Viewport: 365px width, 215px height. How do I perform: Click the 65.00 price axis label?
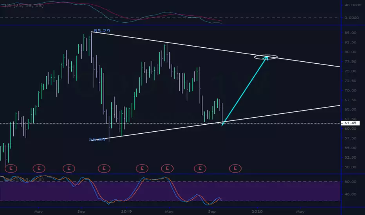351,109
